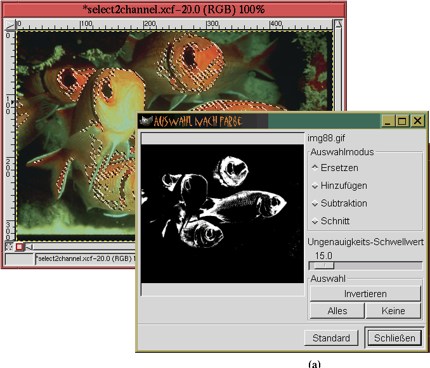Click the dashed-circle selection mode button
This screenshot has width=430, height=368.
point(10,246)
